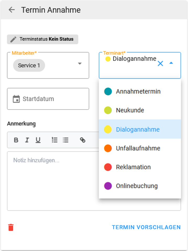The image size is (188, 251).
Task: Pick the orange Unfallaufnahme option
Action: click(140, 148)
